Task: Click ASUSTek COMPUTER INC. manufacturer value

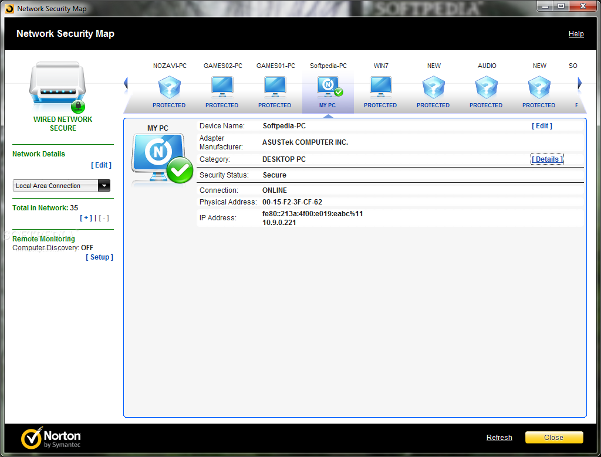Action: pos(305,142)
